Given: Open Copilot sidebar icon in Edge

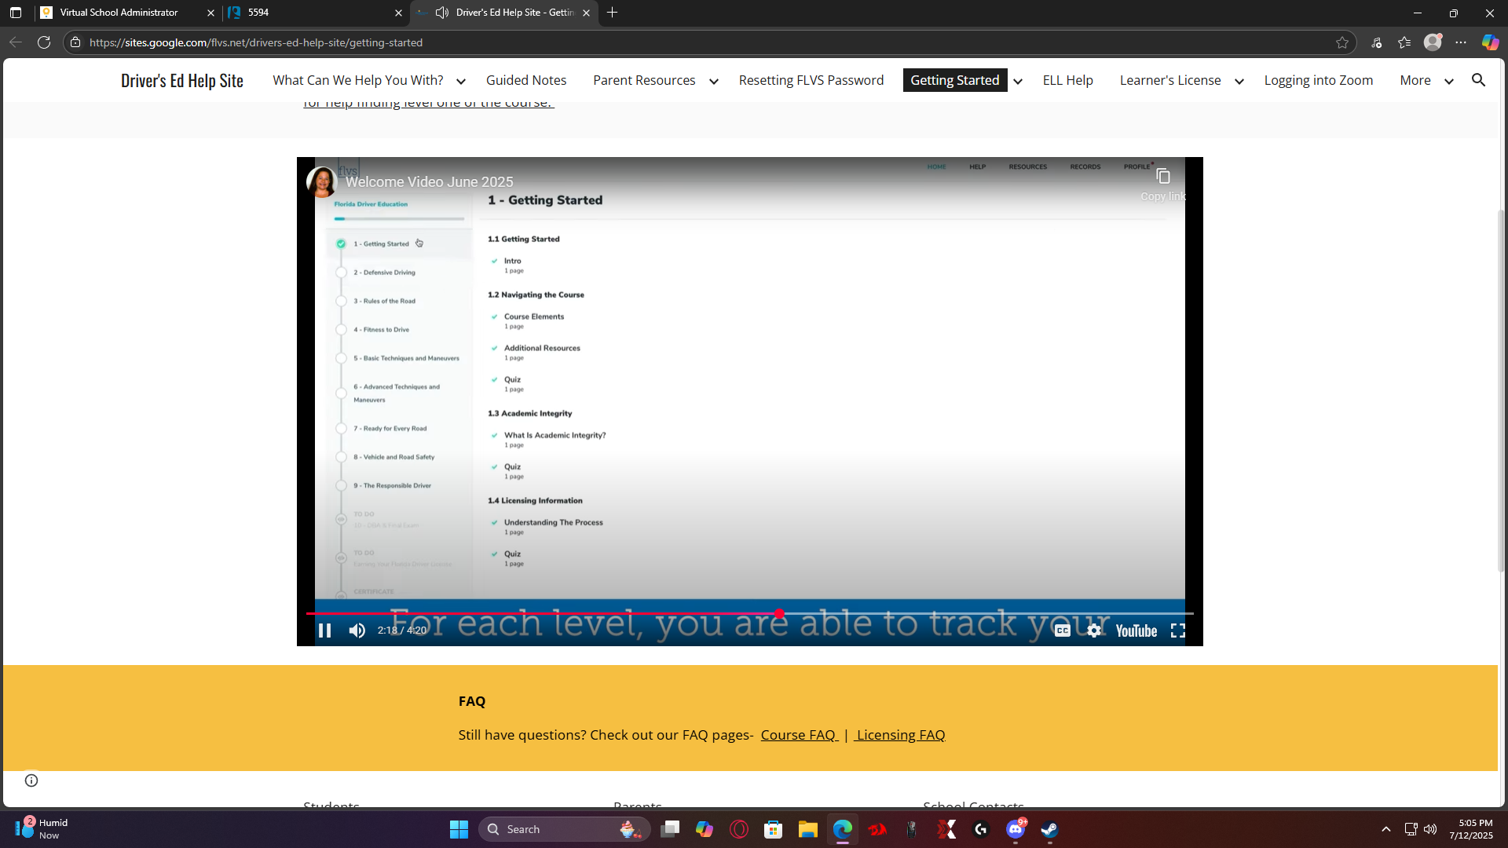Looking at the screenshot, I should click(1490, 42).
